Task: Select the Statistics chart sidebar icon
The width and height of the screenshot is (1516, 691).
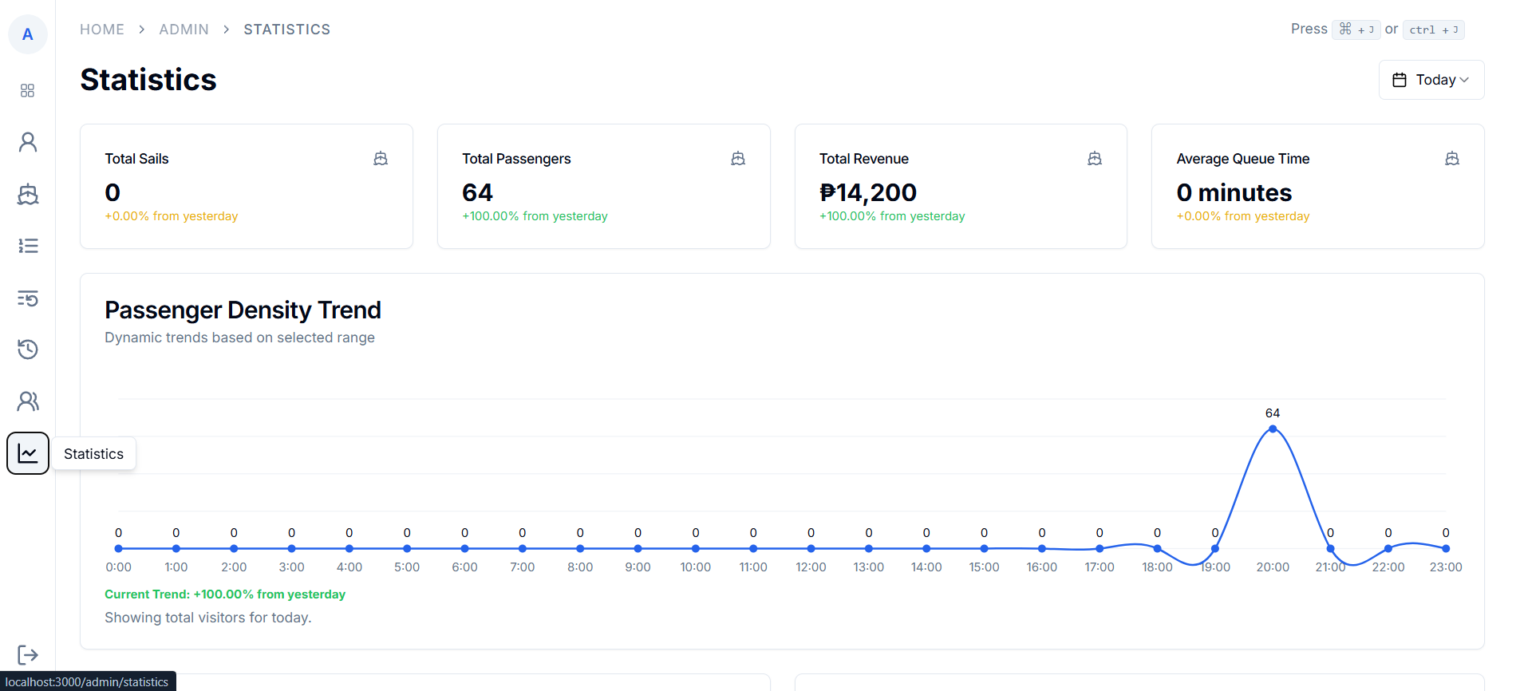Action: [27, 453]
